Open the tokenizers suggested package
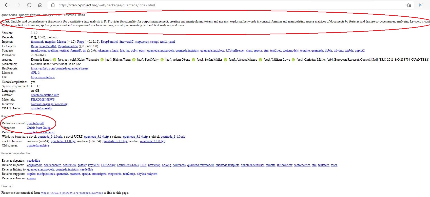 coord(104,51)
